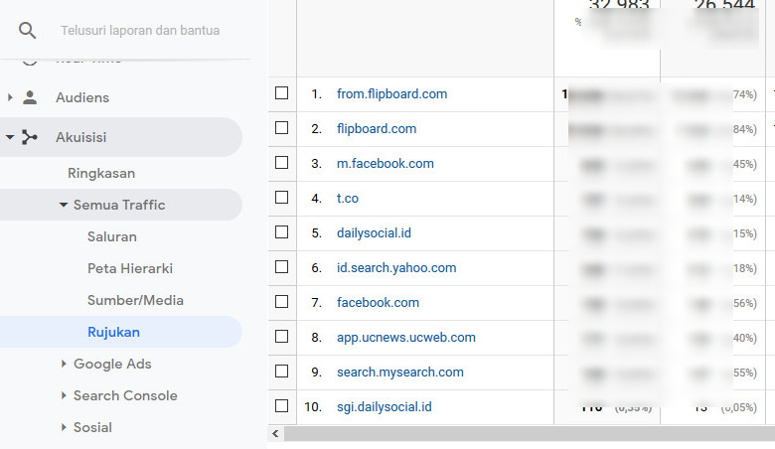The height and width of the screenshot is (449, 775).
Task: Open the Audiens menu
Action: point(82,97)
